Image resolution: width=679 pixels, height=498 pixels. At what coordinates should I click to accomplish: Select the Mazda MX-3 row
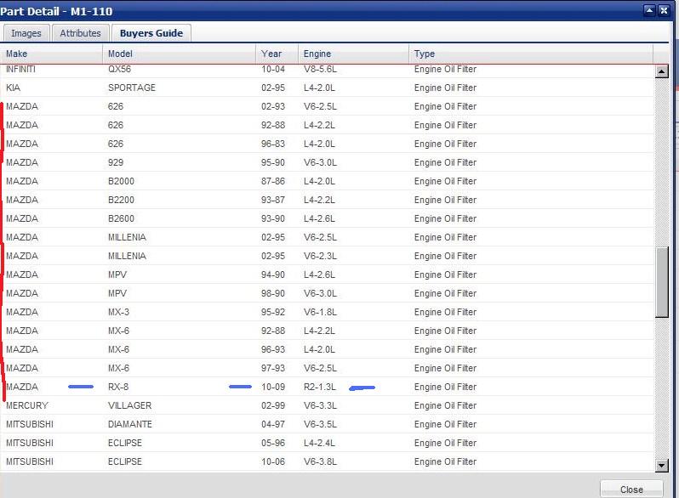[x=327, y=312]
